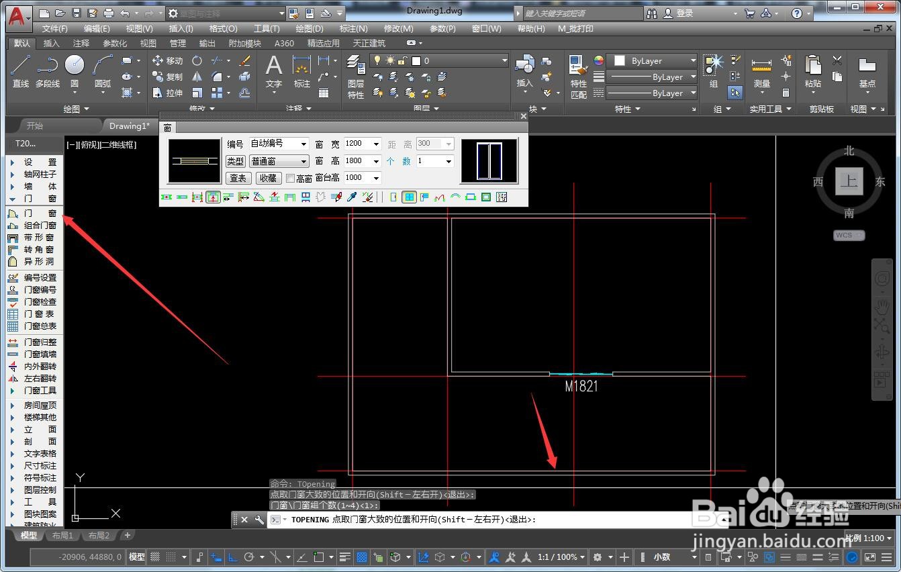The height and width of the screenshot is (572, 901).
Task: Toggle lineweight display in status bar
Action: click(345, 557)
